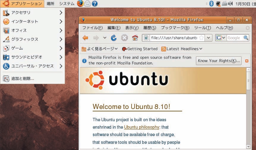Click the page scrollbar down arrow

(248, 146)
